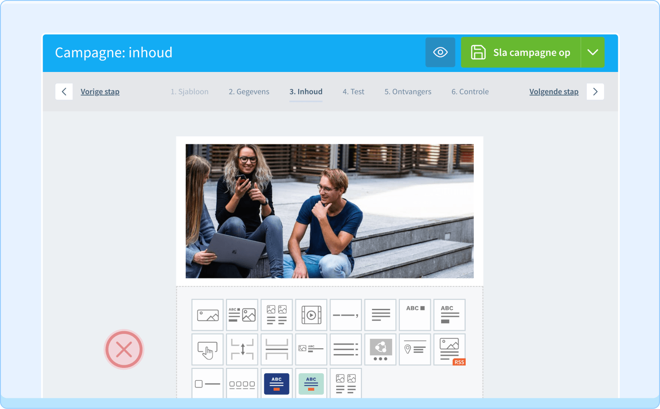Switch to the 5. Ontvangers step
This screenshot has width=660, height=409.
(407, 91)
